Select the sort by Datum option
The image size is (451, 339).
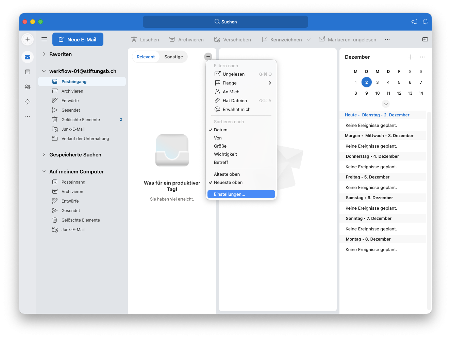[x=221, y=130]
